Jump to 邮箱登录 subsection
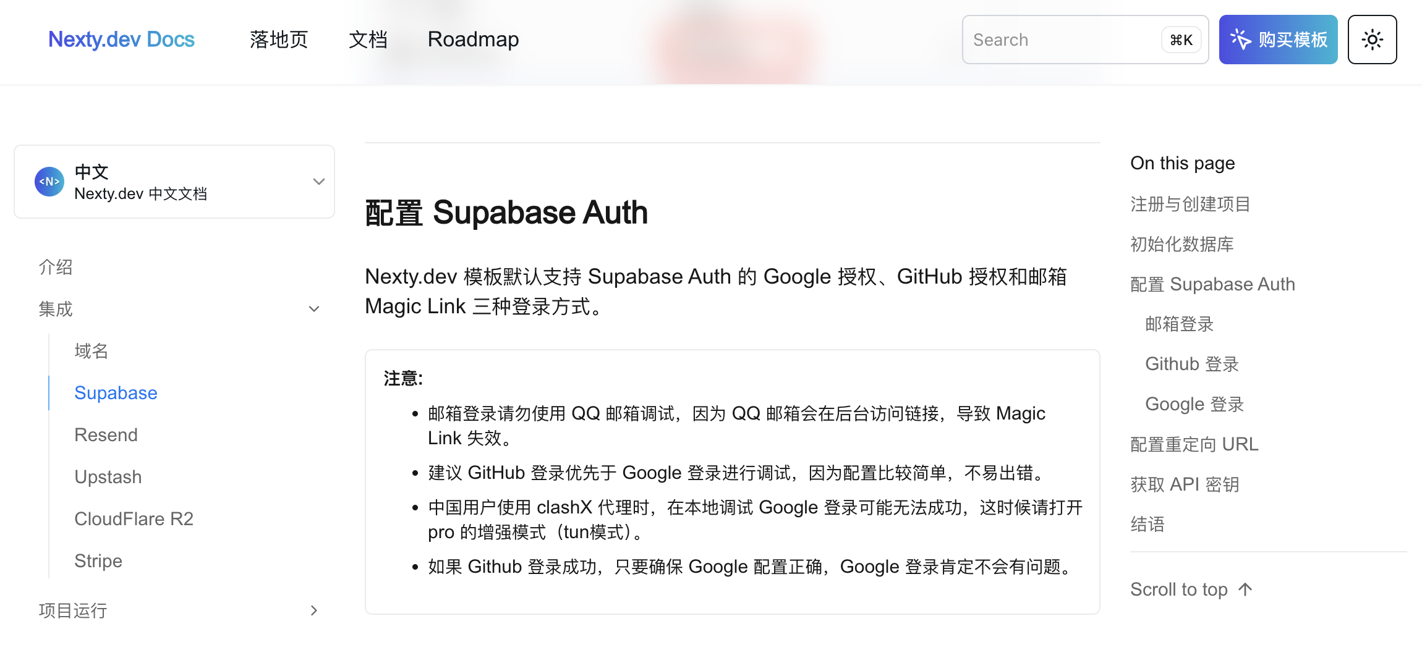Image resolution: width=1422 pixels, height=650 pixels. point(1179,324)
